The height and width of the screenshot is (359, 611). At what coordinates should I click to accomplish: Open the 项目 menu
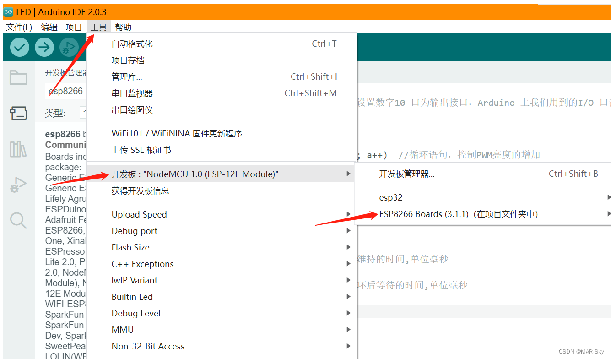click(74, 27)
